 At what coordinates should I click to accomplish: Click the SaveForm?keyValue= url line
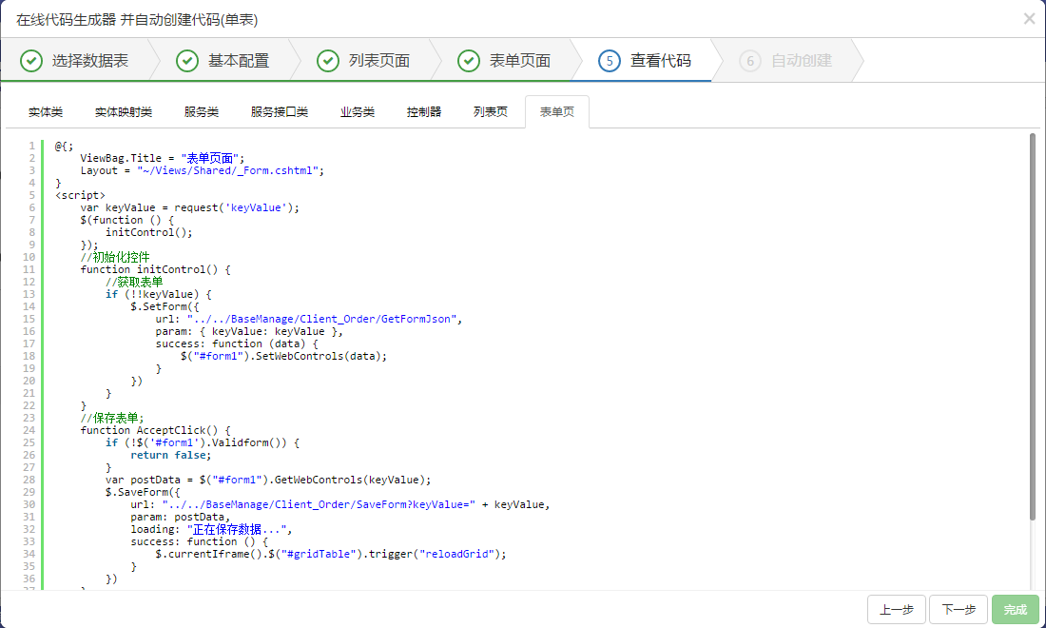coord(340,504)
